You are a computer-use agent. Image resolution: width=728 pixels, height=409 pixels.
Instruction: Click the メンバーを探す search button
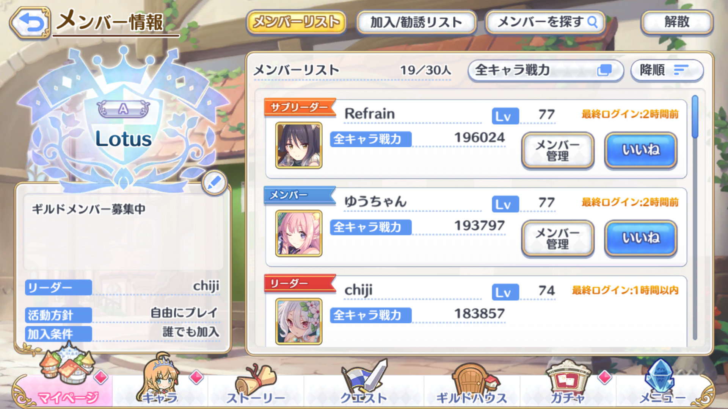tap(545, 22)
